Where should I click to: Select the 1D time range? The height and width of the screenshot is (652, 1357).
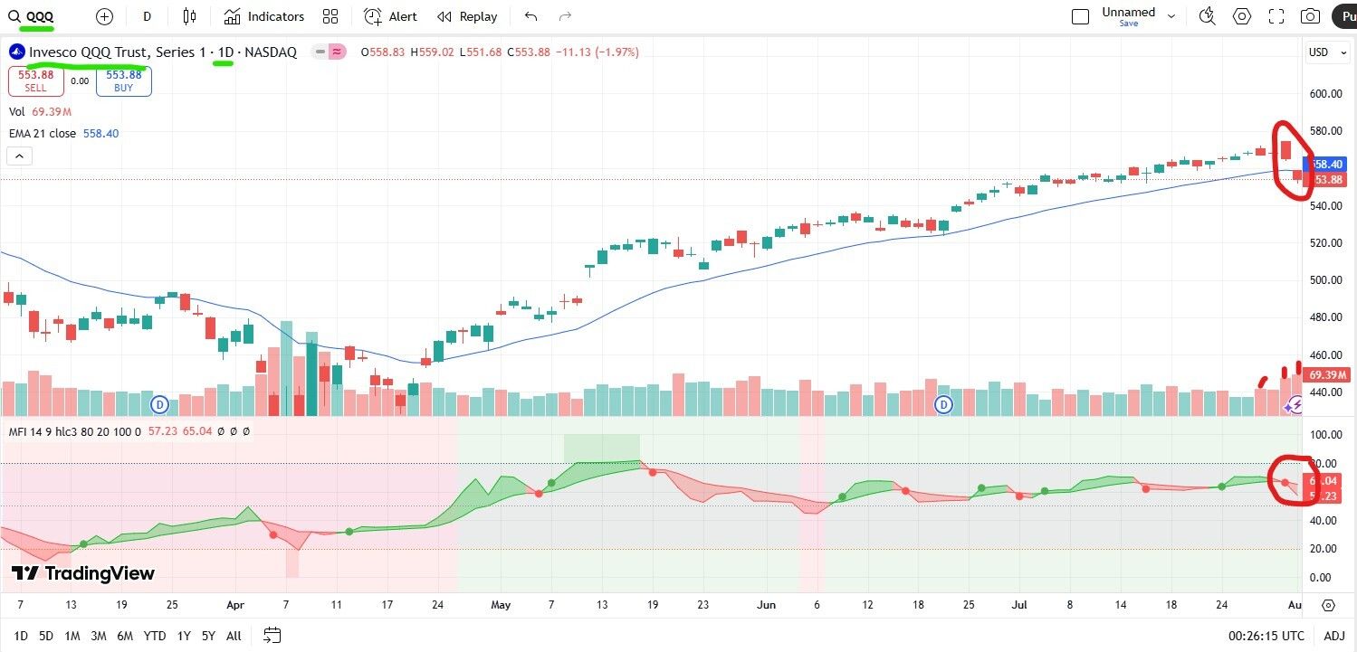click(21, 636)
